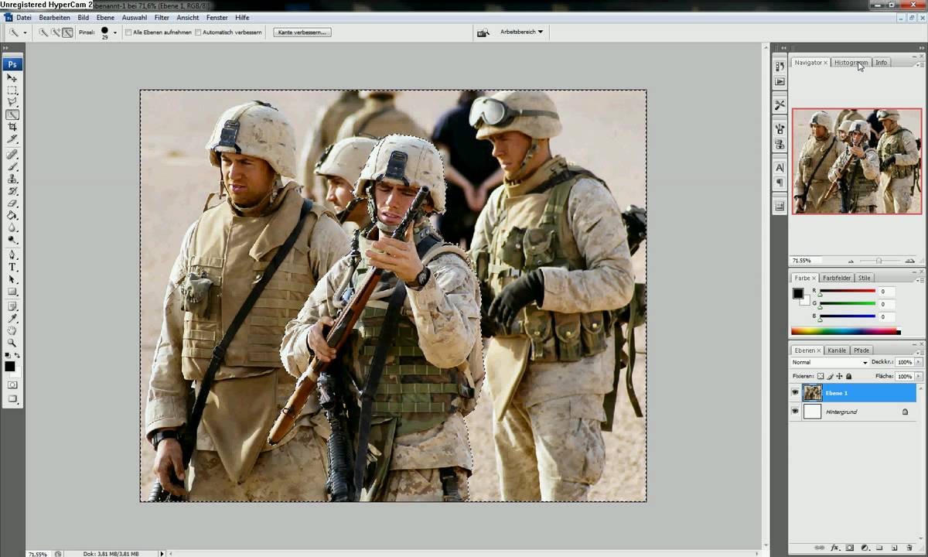This screenshot has height=557, width=928.
Task: Select the Zoom tool
Action: tap(12, 343)
